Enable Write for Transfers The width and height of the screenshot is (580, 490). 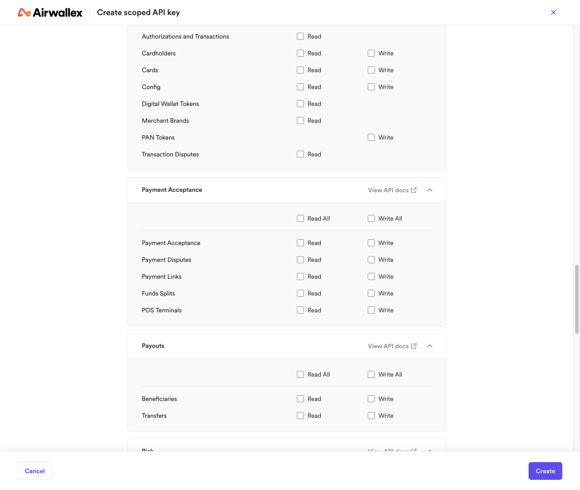coord(371,416)
